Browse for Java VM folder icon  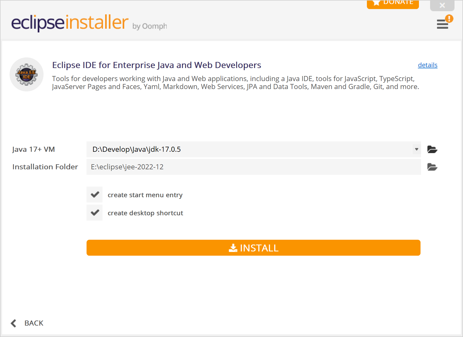tap(432, 149)
